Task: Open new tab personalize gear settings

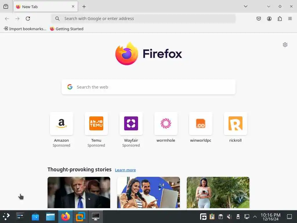Action: pyautogui.click(x=285, y=45)
